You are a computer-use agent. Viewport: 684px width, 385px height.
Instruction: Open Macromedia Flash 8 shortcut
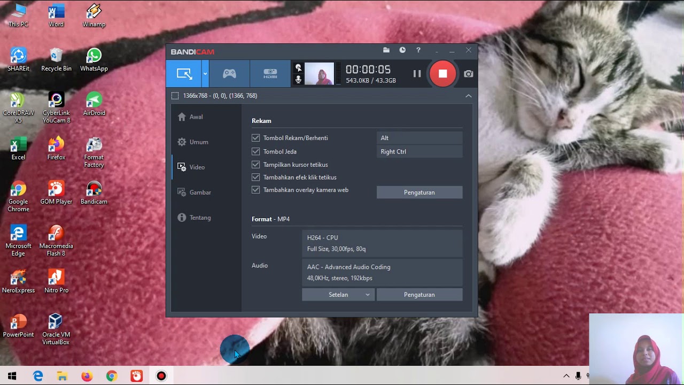pos(56,241)
